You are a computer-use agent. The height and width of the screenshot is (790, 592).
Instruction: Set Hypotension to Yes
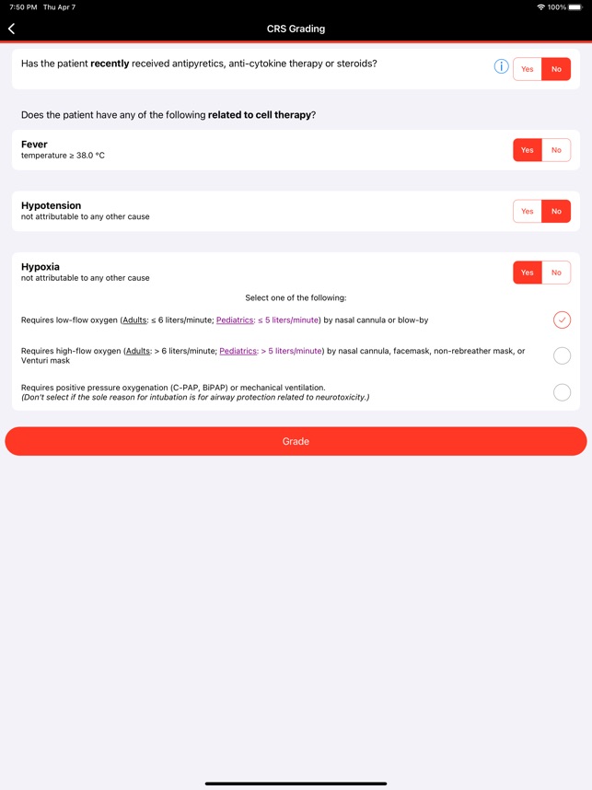pos(527,211)
